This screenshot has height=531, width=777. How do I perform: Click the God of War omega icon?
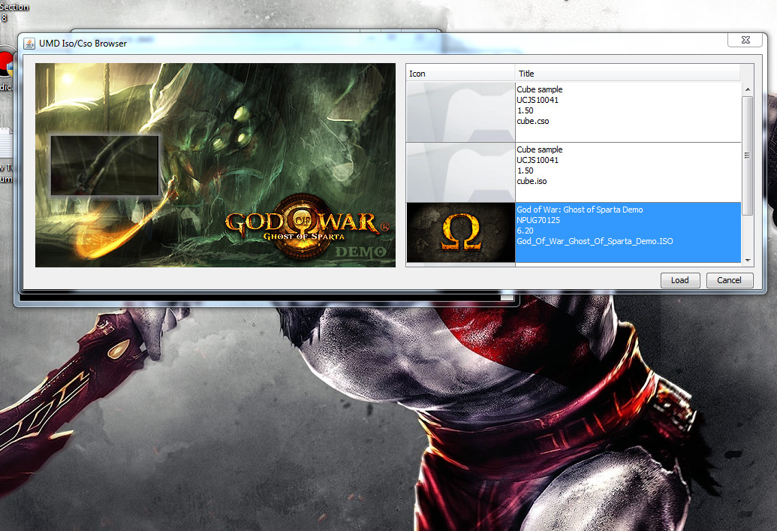point(460,232)
